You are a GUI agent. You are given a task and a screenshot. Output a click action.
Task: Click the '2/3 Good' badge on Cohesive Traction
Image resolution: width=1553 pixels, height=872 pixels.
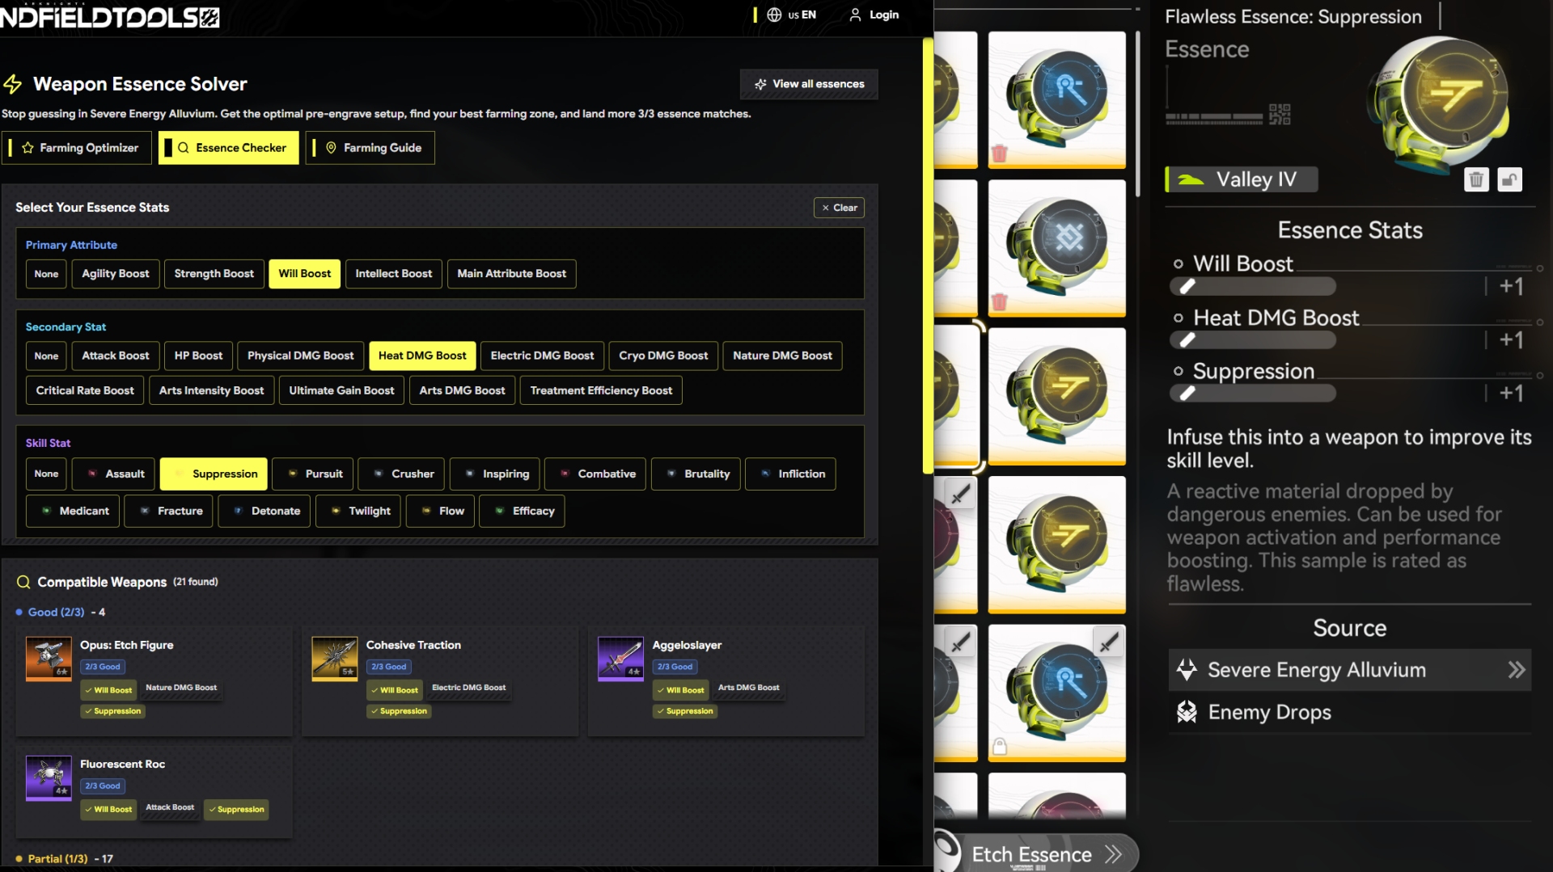(x=389, y=667)
